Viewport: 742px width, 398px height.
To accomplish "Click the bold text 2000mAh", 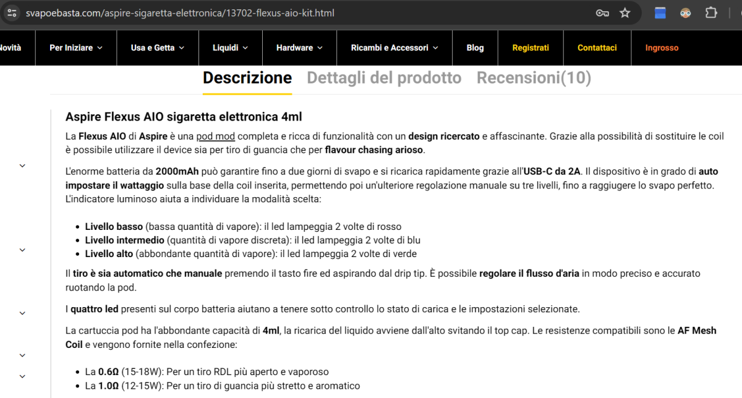I will (x=177, y=171).
